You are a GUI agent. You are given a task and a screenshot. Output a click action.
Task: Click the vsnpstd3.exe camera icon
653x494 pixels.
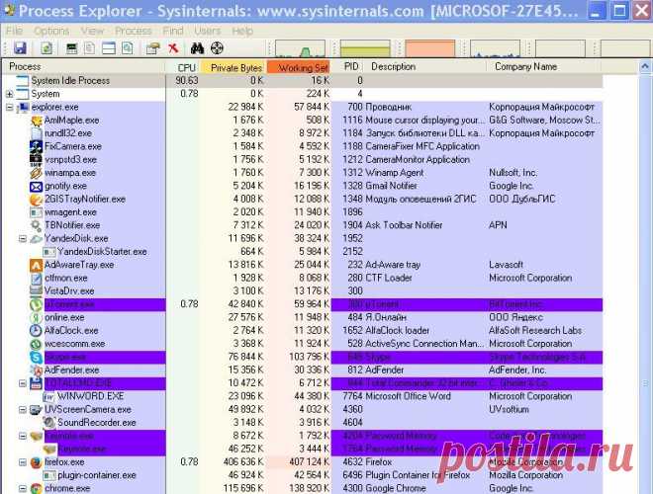point(36,160)
